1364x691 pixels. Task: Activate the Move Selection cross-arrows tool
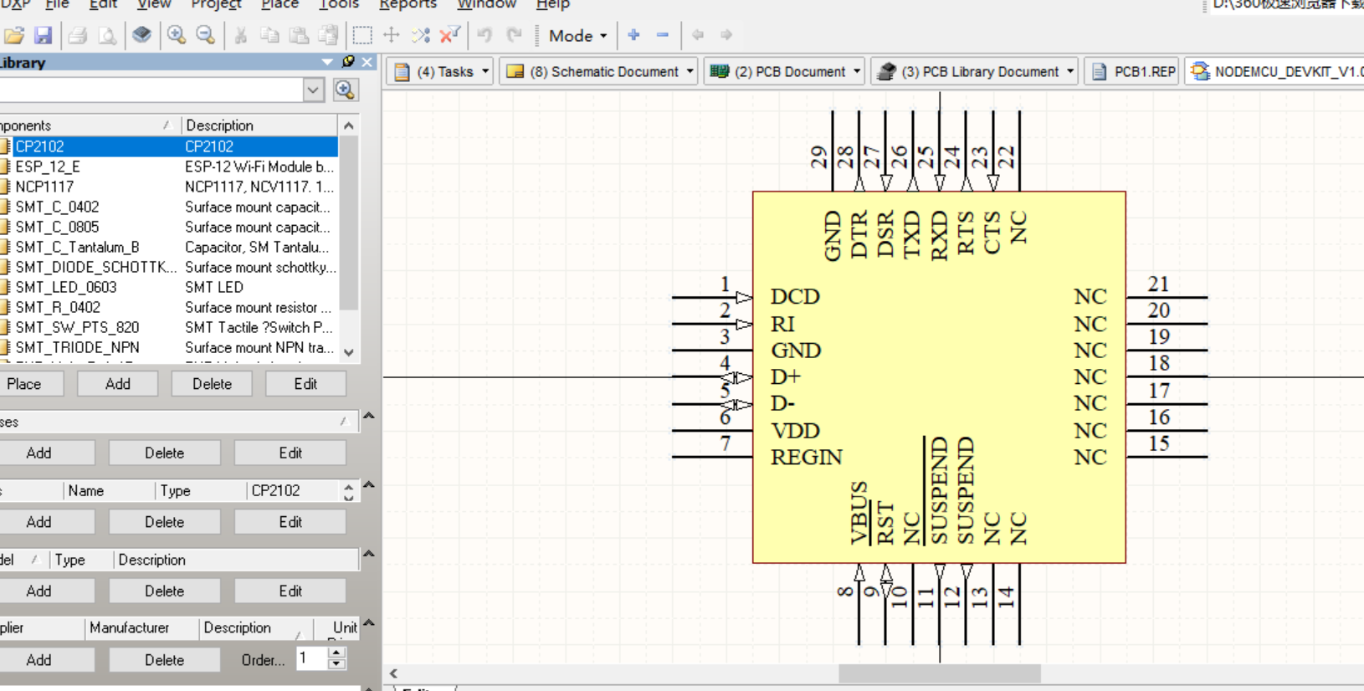391,35
